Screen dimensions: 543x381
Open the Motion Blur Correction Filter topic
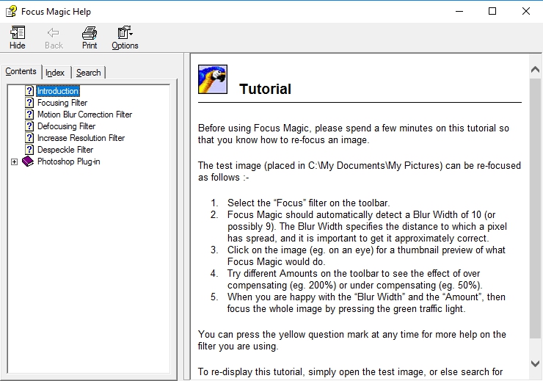84,115
